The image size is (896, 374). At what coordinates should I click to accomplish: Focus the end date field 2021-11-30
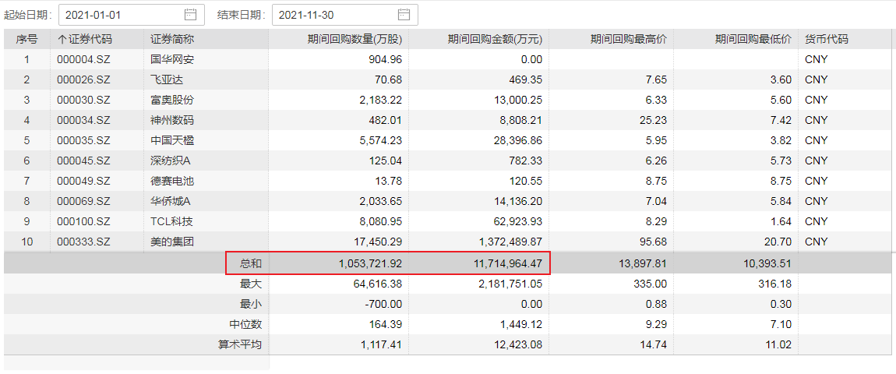[x=344, y=15]
